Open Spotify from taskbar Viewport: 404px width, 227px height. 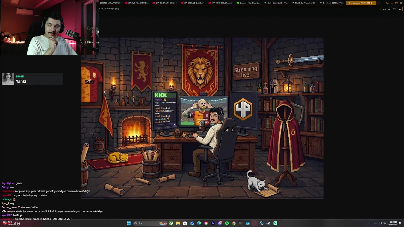point(227,223)
